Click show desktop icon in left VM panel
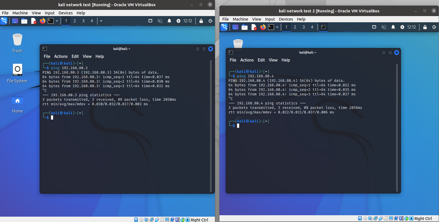Viewport: 439px width, 222px height. 15,21
